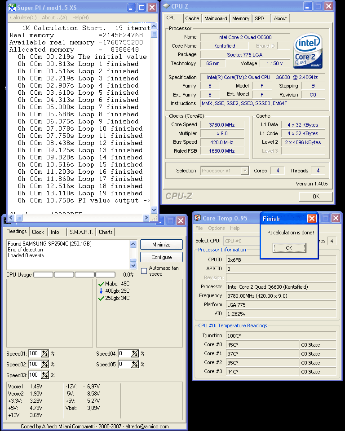
Task: Select the Readings tab in SpeedFan
Action: tap(17, 231)
